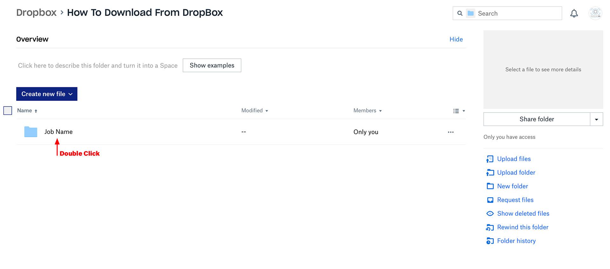Click the list view icon

tap(456, 111)
